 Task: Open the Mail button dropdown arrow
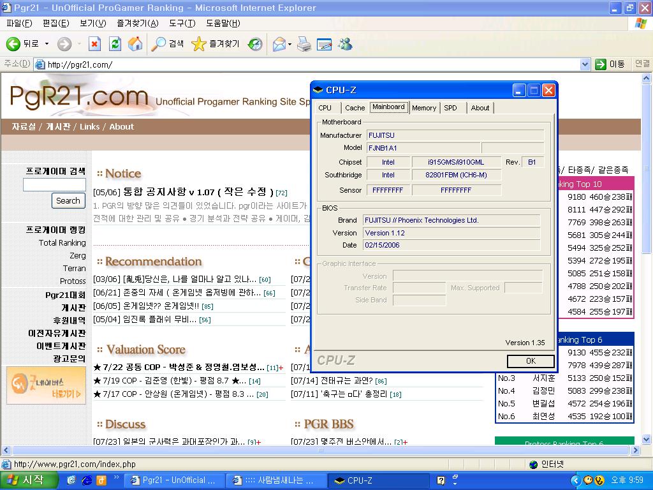(x=290, y=44)
